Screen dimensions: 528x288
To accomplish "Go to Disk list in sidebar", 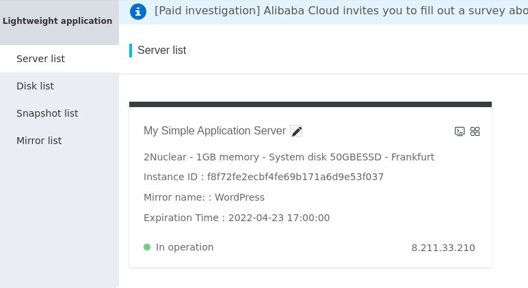I will click(35, 86).
